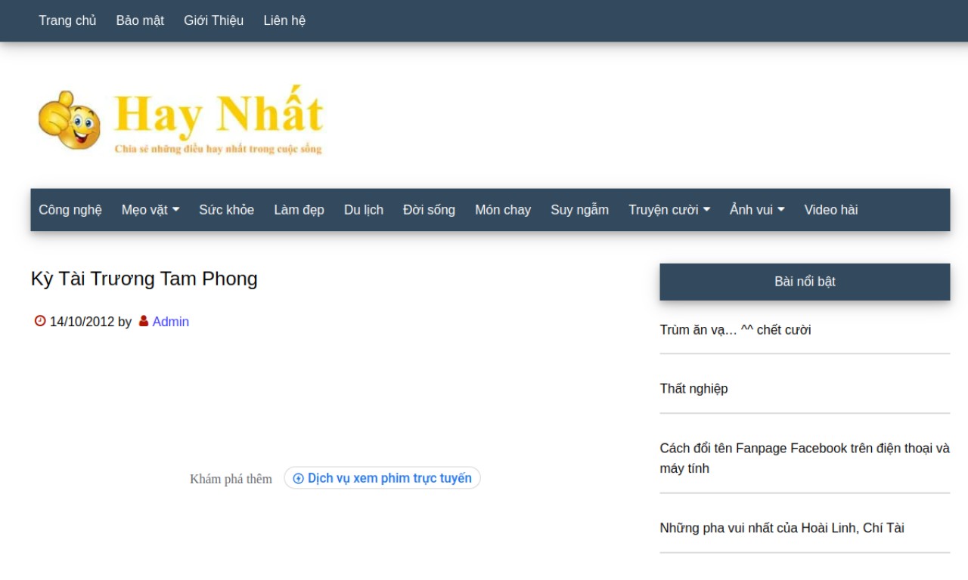Click the red user icon before Admin

[144, 321]
